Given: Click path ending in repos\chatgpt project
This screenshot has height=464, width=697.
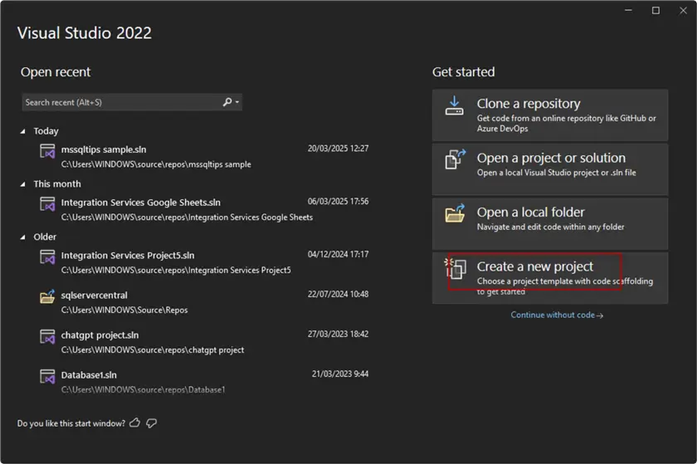Looking at the screenshot, I should [153, 350].
